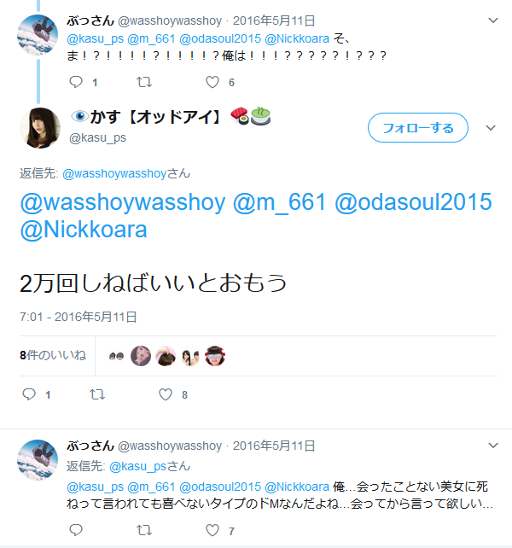The image size is (512, 548).
Task: Retweet the bottom ぶっさん tweet
Action: tap(143, 530)
